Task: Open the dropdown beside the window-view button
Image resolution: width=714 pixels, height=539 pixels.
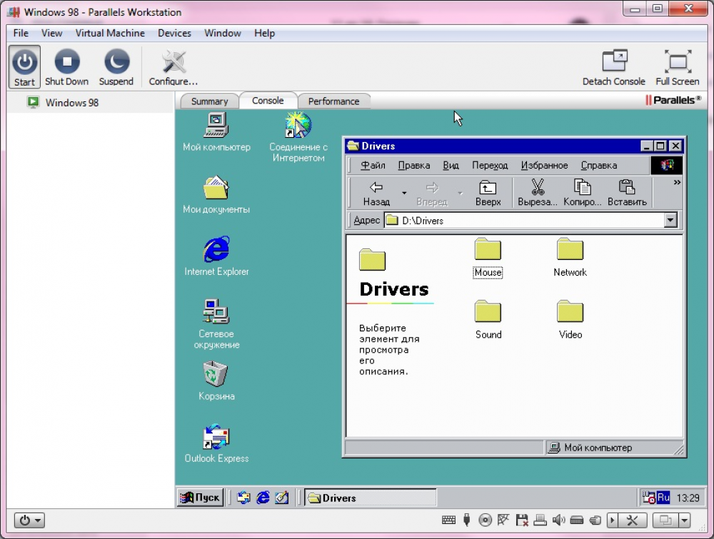Action: point(685,520)
